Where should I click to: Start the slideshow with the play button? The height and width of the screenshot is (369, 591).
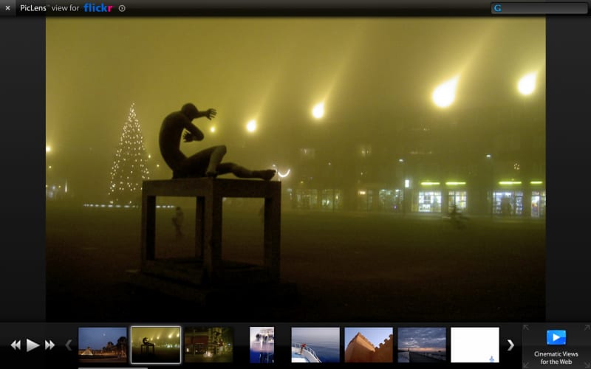(x=33, y=345)
